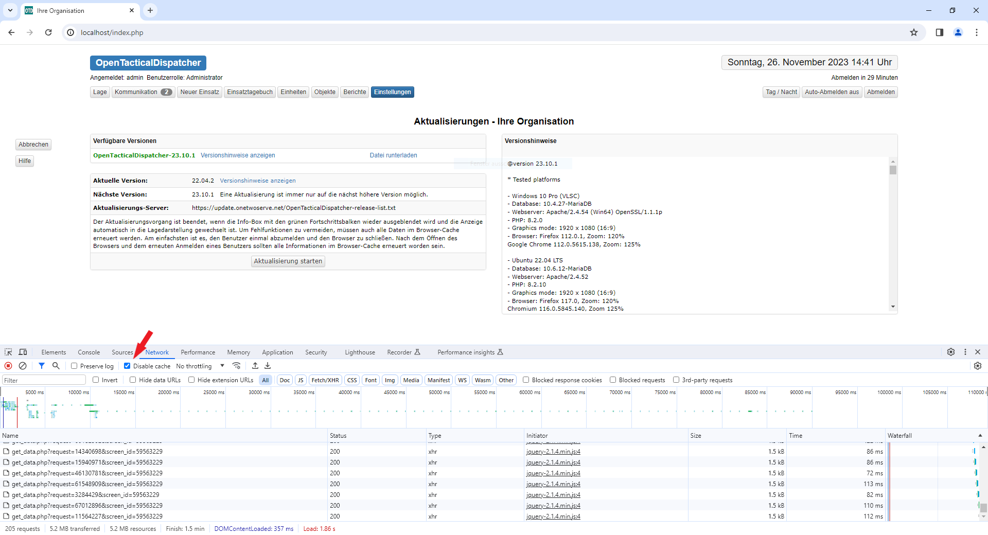Click the network request list scrollbar thumb
The width and height of the screenshot is (988, 535).
point(983,508)
